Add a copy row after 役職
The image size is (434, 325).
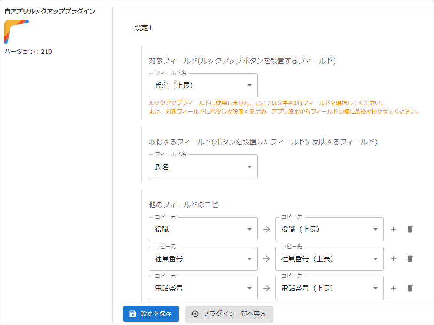click(393, 229)
